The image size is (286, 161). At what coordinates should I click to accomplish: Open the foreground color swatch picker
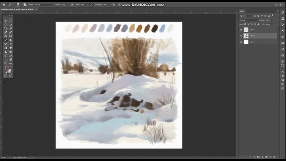[7, 68]
